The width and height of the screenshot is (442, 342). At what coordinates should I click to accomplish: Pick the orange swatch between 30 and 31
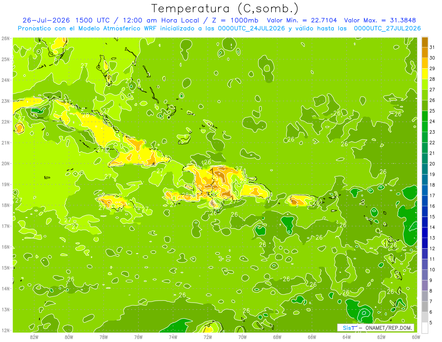(425, 52)
